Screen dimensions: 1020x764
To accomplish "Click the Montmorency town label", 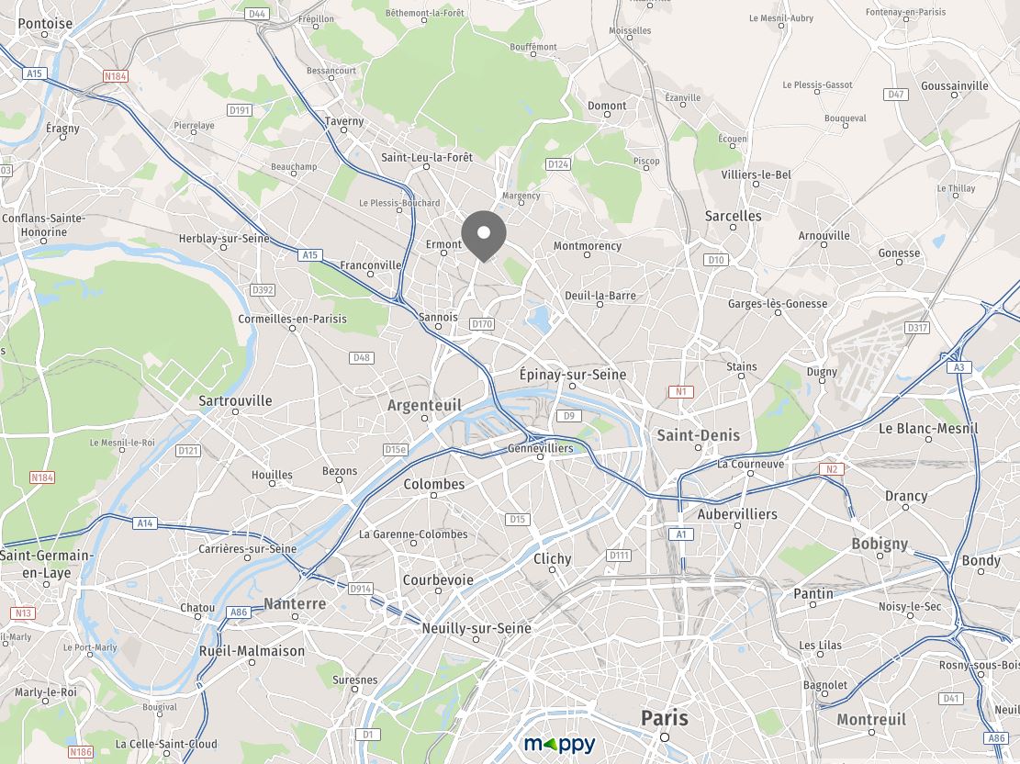I will [588, 245].
